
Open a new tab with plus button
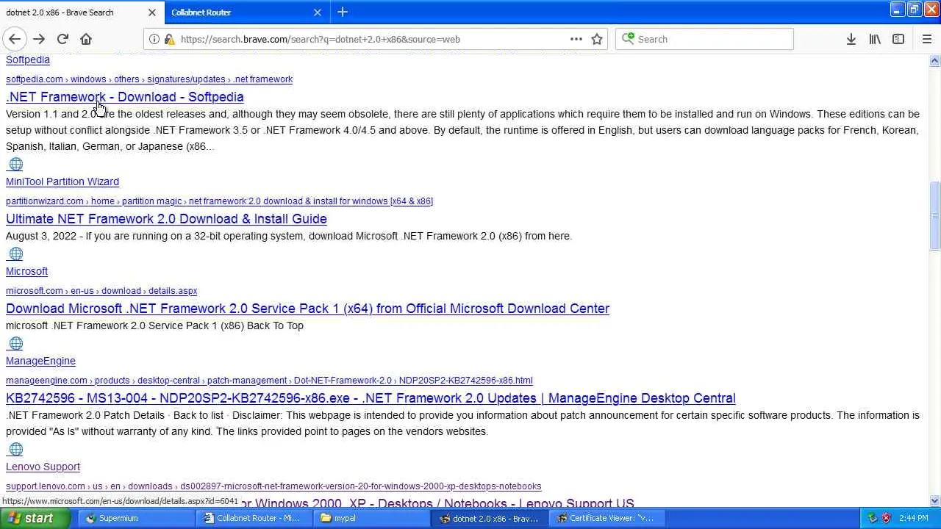[343, 12]
